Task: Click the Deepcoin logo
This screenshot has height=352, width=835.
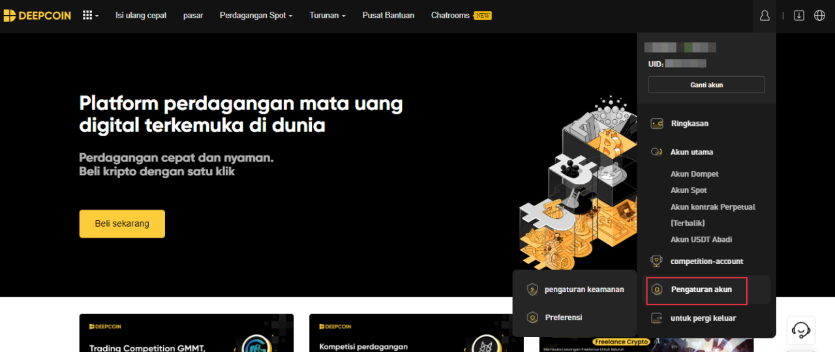Action: pyautogui.click(x=37, y=15)
